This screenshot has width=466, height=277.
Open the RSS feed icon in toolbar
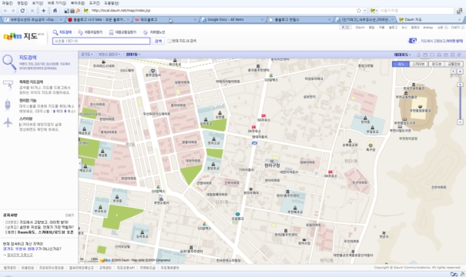[78, 11]
